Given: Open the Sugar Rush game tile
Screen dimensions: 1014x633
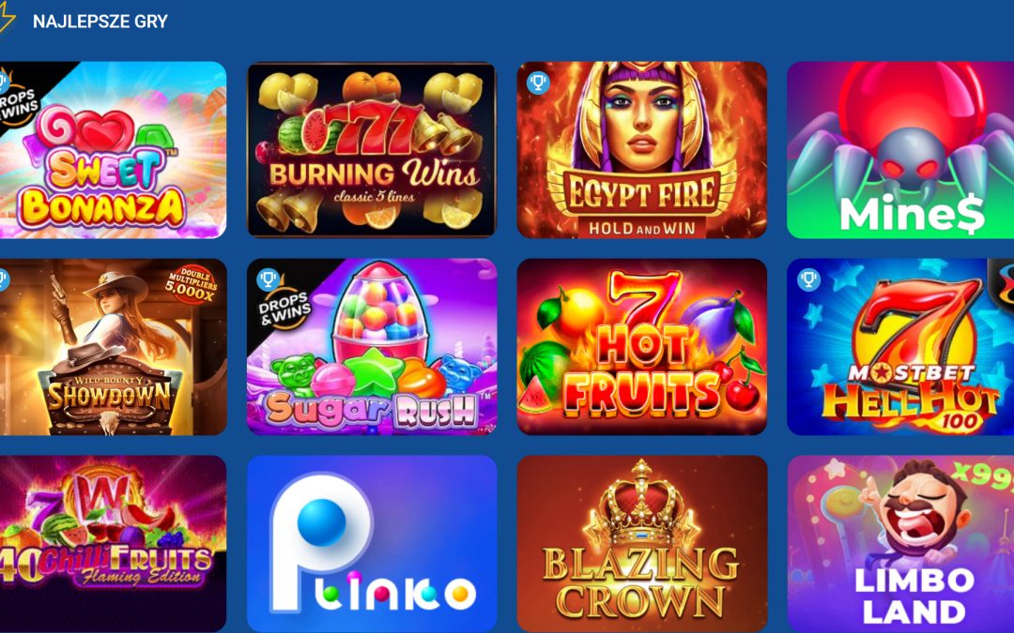Looking at the screenshot, I should click(x=372, y=347).
